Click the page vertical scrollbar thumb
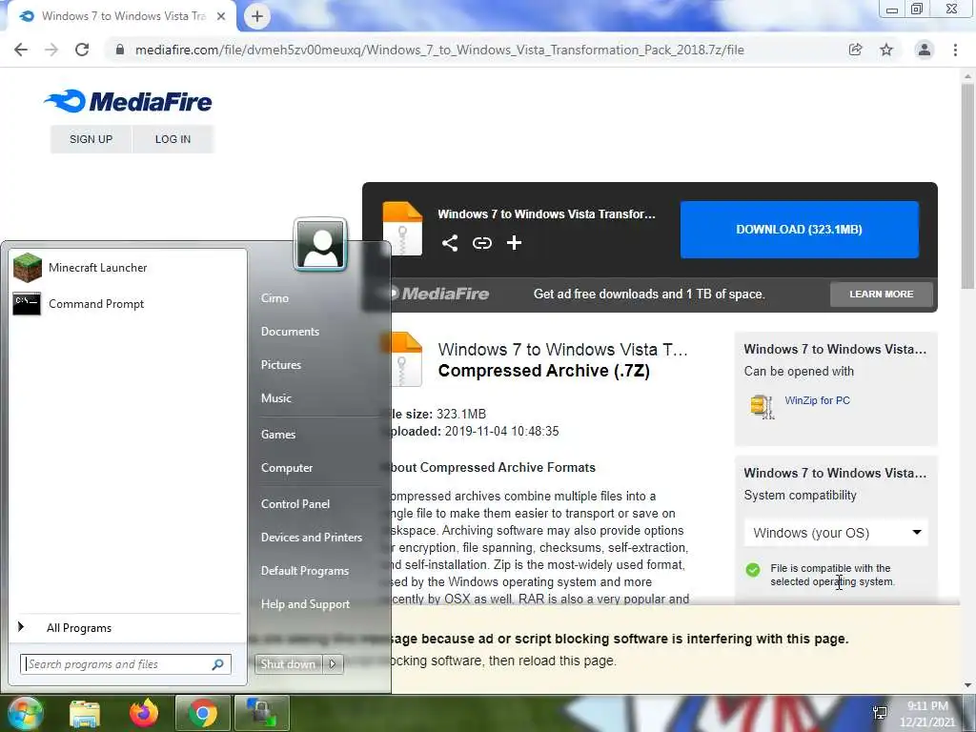The height and width of the screenshot is (732, 976). (967, 185)
